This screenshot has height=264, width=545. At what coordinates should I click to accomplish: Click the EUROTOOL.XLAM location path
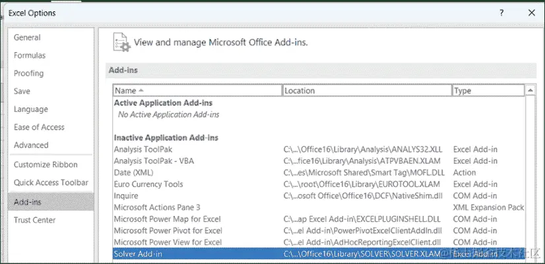[362, 184]
